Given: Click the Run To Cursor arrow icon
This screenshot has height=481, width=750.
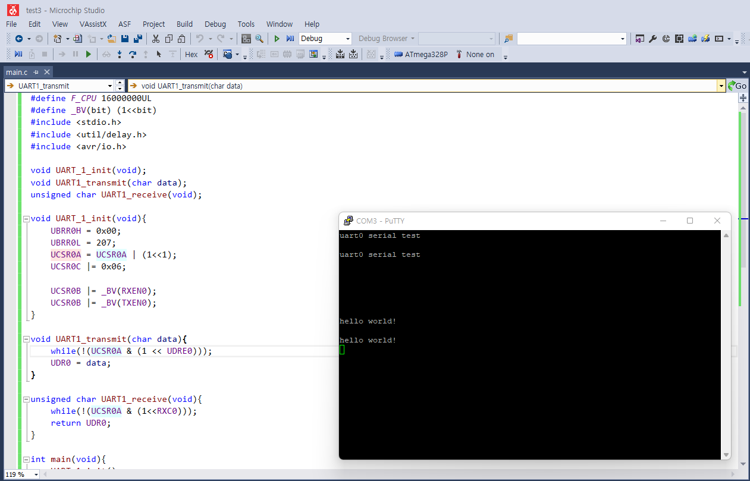Looking at the screenshot, I should click(x=159, y=54).
